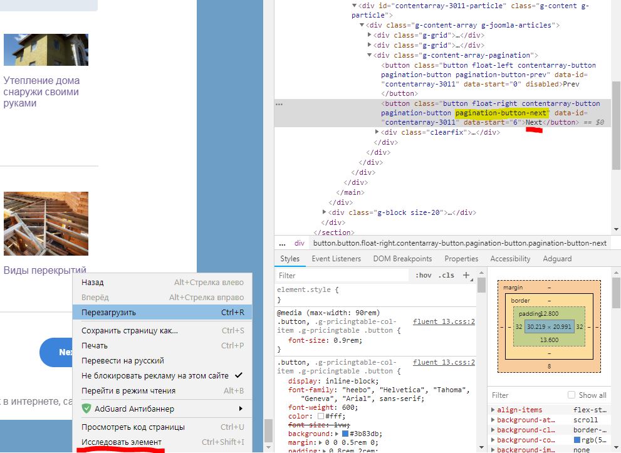Expand the align-items computed property
Screen dimensions: 621x453
click(x=493, y=410)
